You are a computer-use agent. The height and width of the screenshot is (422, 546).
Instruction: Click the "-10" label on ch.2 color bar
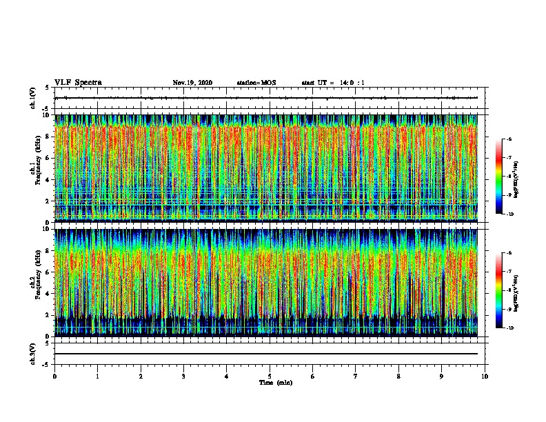[x=509, y=328]
